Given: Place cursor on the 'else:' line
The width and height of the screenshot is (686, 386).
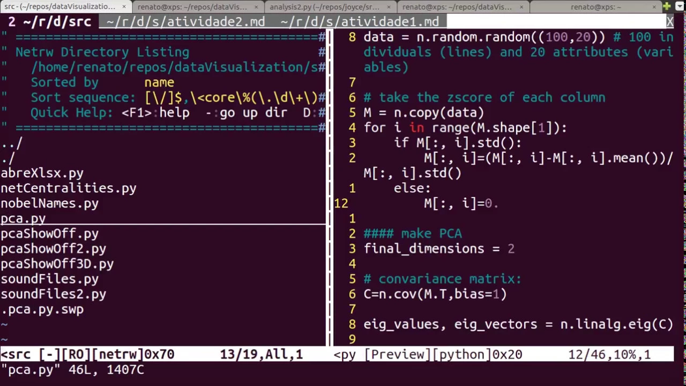Looking at the screenshot, I should click(412, 188).
